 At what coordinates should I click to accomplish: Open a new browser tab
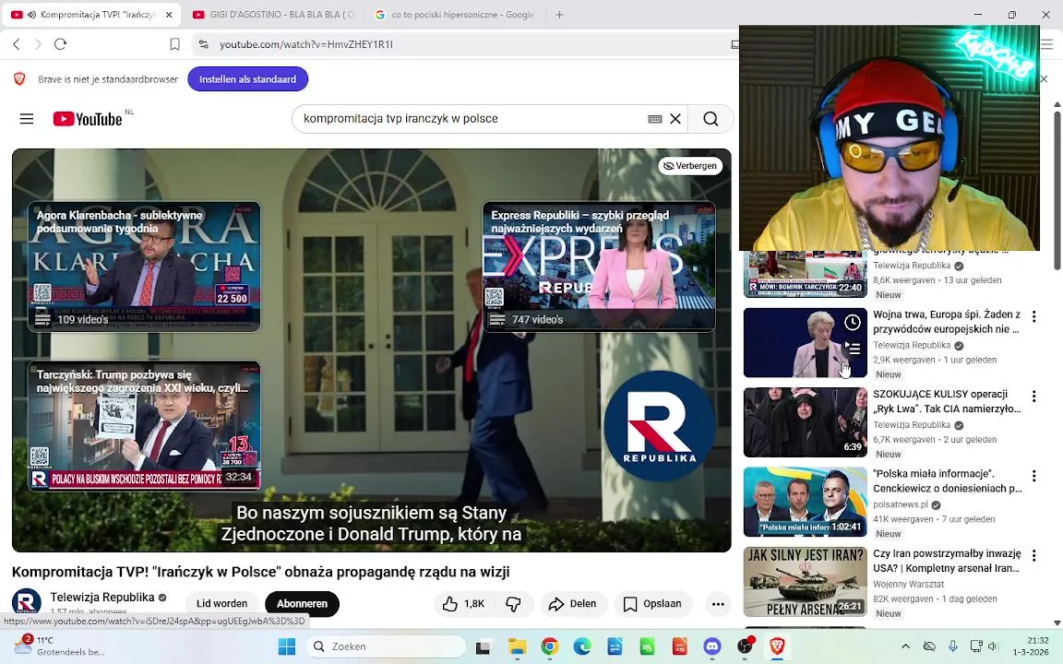click(559, 14)
